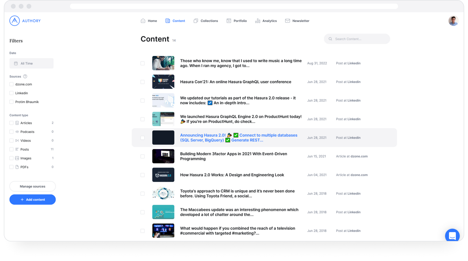Click the Authory logo icon
The image size is (468, 261).
tap(15, 21)
